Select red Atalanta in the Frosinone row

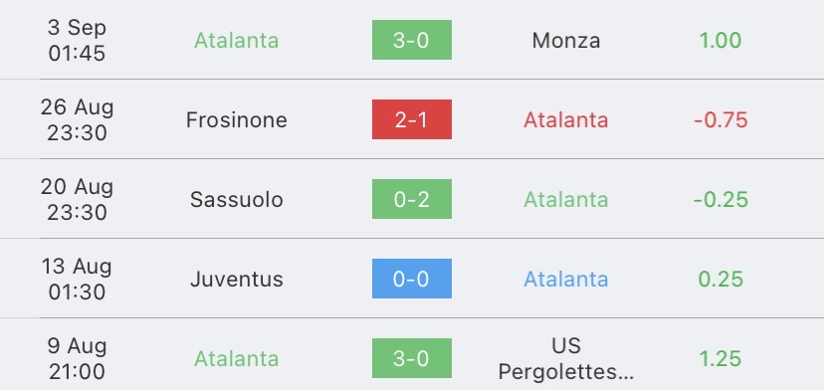pos(566,119)
